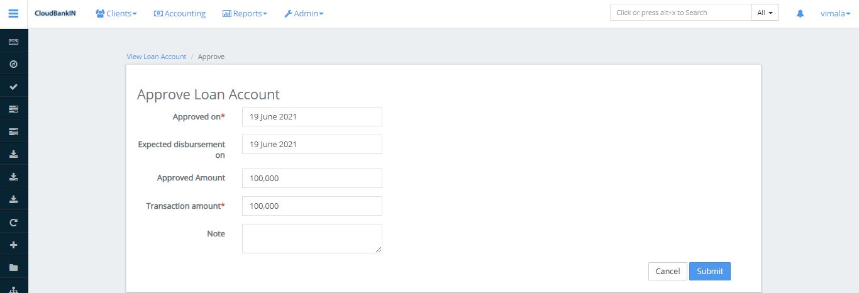Toggle the hamburger sidebar menu
859x293 pixels.
pos(13,13)
